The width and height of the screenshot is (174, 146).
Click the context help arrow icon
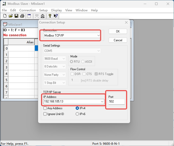(x=56, y=16)
